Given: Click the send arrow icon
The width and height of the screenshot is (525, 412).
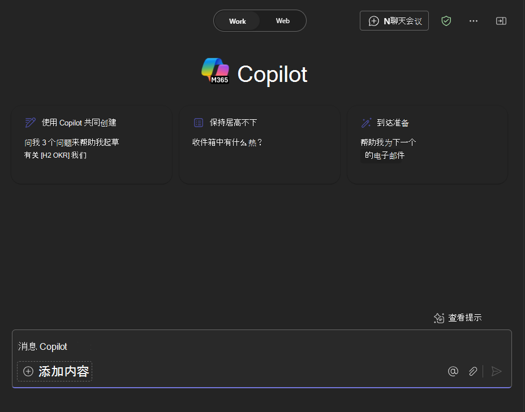Looking at the screenshot, I should 496,371.
